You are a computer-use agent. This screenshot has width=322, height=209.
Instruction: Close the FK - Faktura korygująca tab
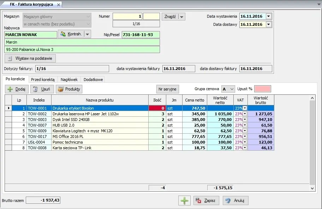[x=59, y=5]
